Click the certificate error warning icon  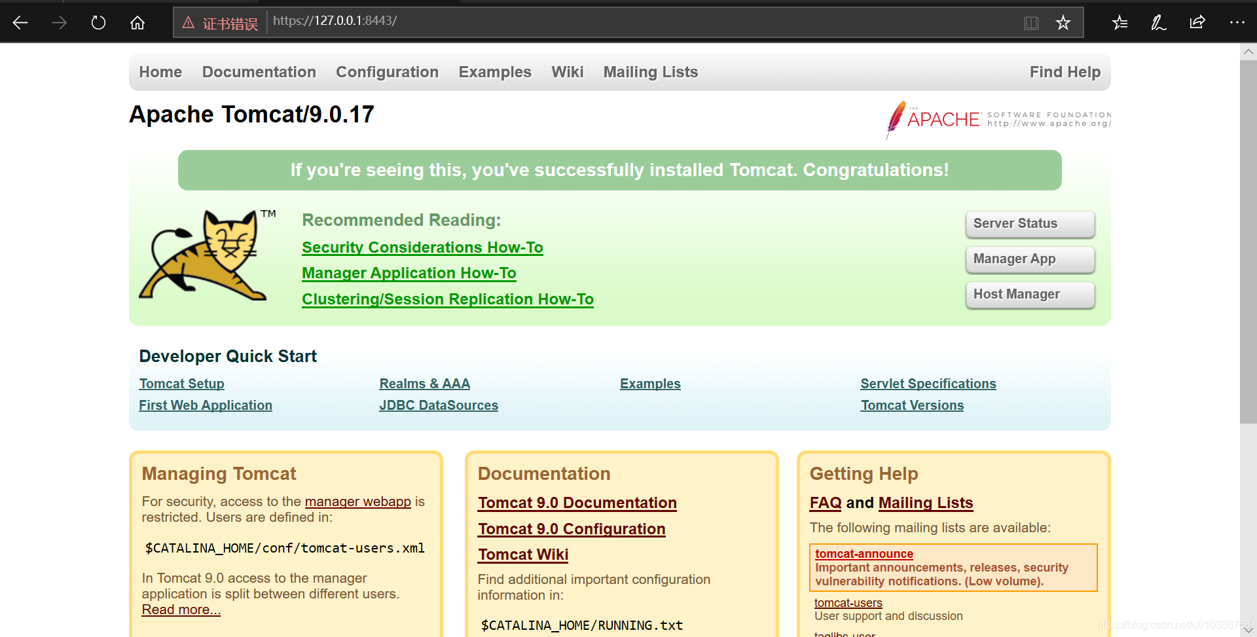(x=189, y=23)
